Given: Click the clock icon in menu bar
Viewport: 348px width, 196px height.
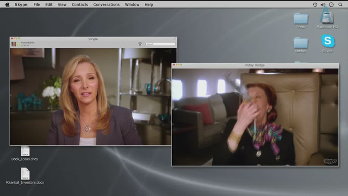Looking at the screenshot, I should (x=331, y=5).
